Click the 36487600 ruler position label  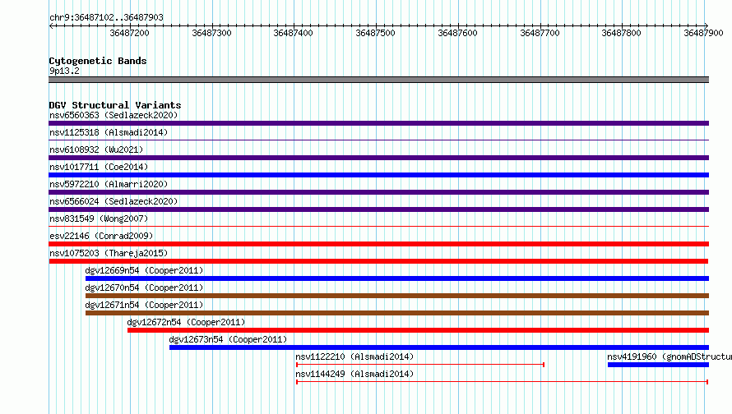click(457, 33)
